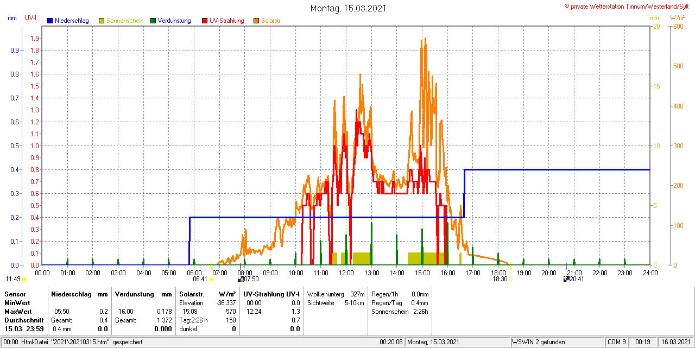Click the 05:50 Niederschlag maximum time

[x=61, y=312]
